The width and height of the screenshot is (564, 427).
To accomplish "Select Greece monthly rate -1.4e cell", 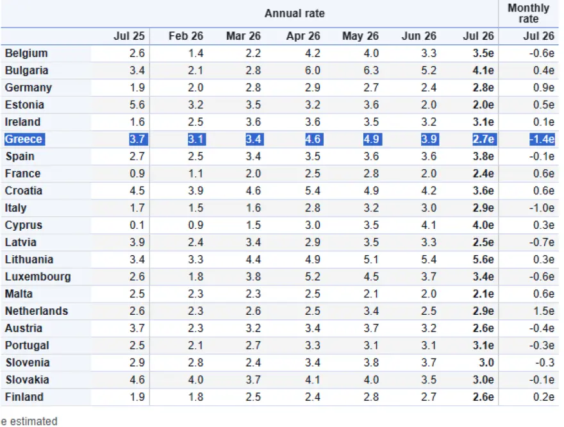I will click(542, 139).
